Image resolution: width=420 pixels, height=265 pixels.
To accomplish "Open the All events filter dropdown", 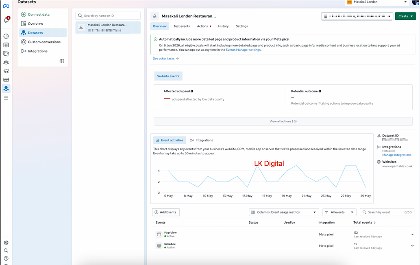I will tap(339, 212).
